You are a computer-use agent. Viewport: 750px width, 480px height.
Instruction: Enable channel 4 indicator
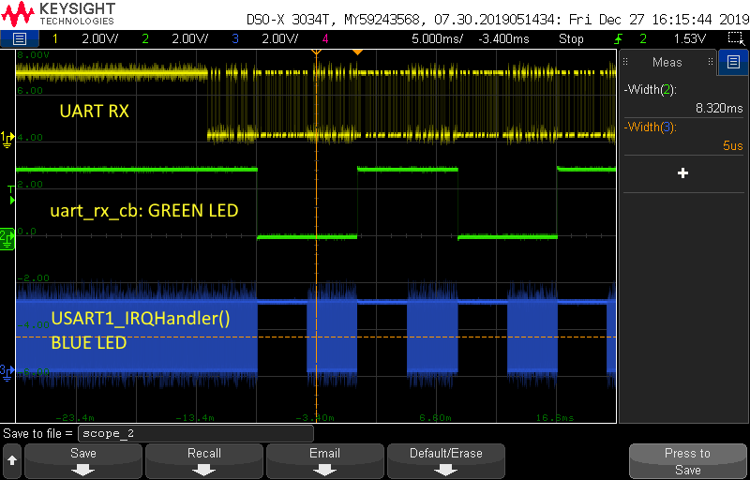tap(325, 39)
